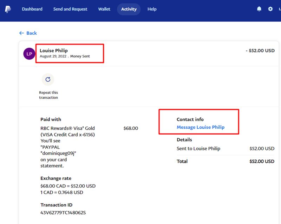Click the PayPal logo icon

(8, 9)
